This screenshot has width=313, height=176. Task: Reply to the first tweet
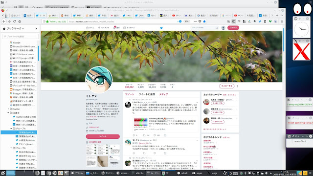(x=134, y=135)
